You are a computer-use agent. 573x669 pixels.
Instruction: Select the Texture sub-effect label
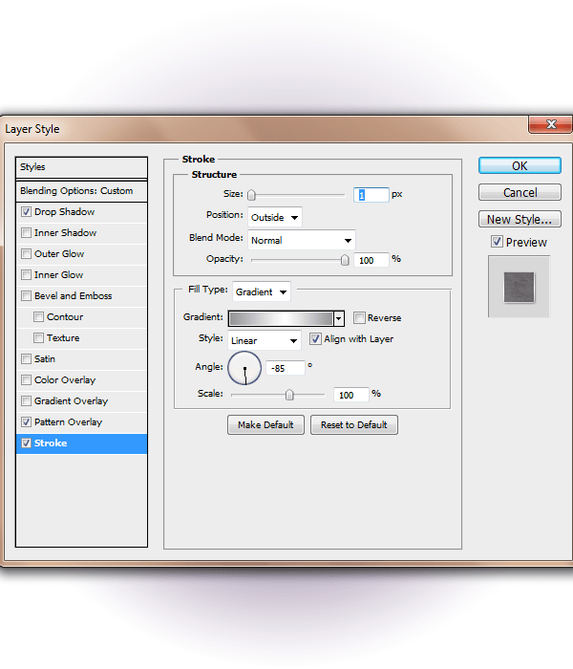point(63,338)
